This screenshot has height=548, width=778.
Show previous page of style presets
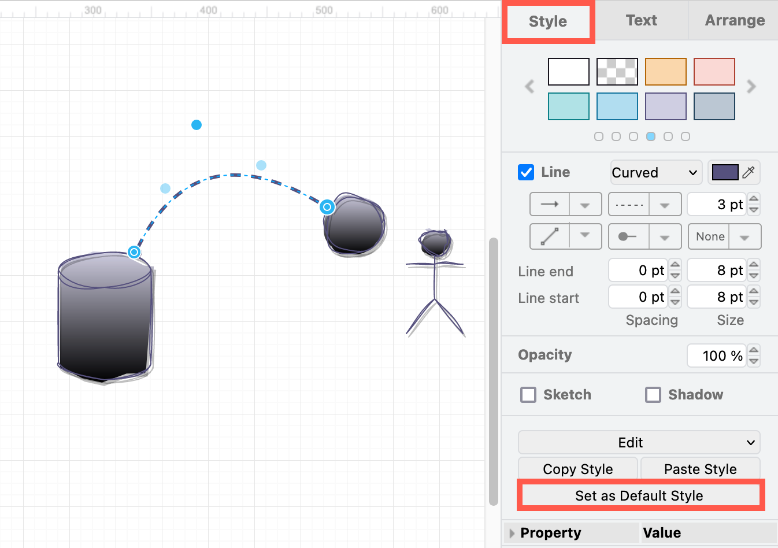click(529, 86)
